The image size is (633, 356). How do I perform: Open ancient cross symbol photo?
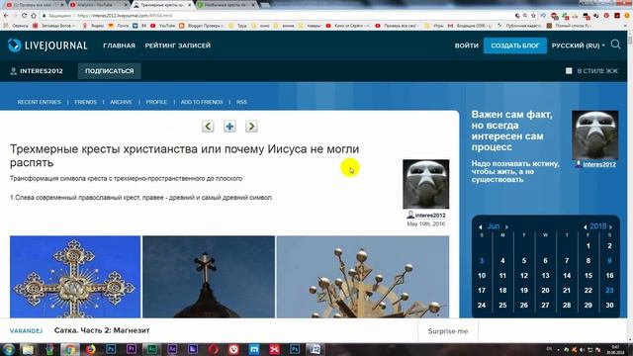363,277
